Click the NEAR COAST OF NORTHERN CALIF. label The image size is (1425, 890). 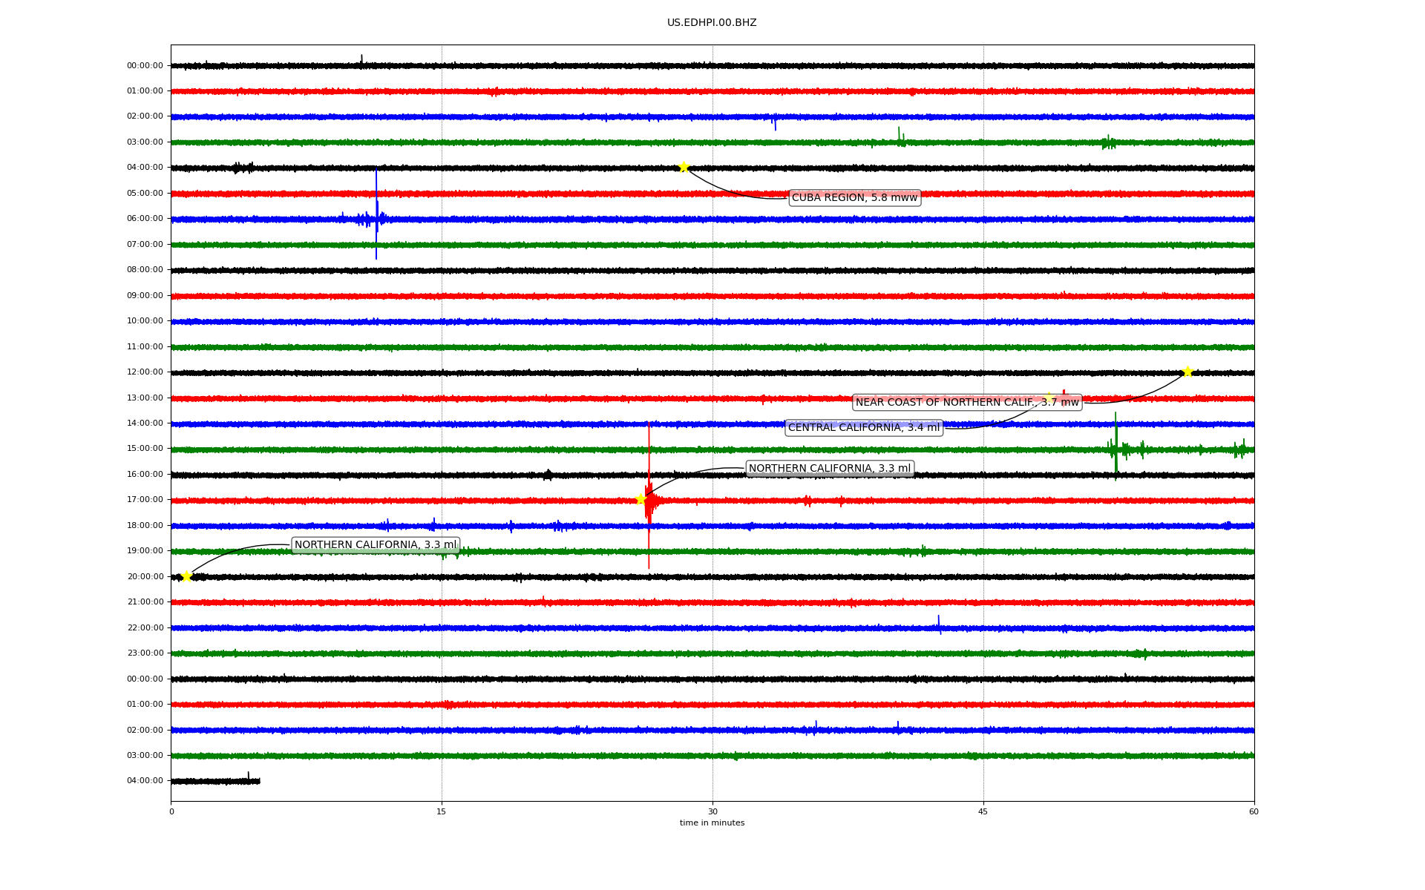966,403
